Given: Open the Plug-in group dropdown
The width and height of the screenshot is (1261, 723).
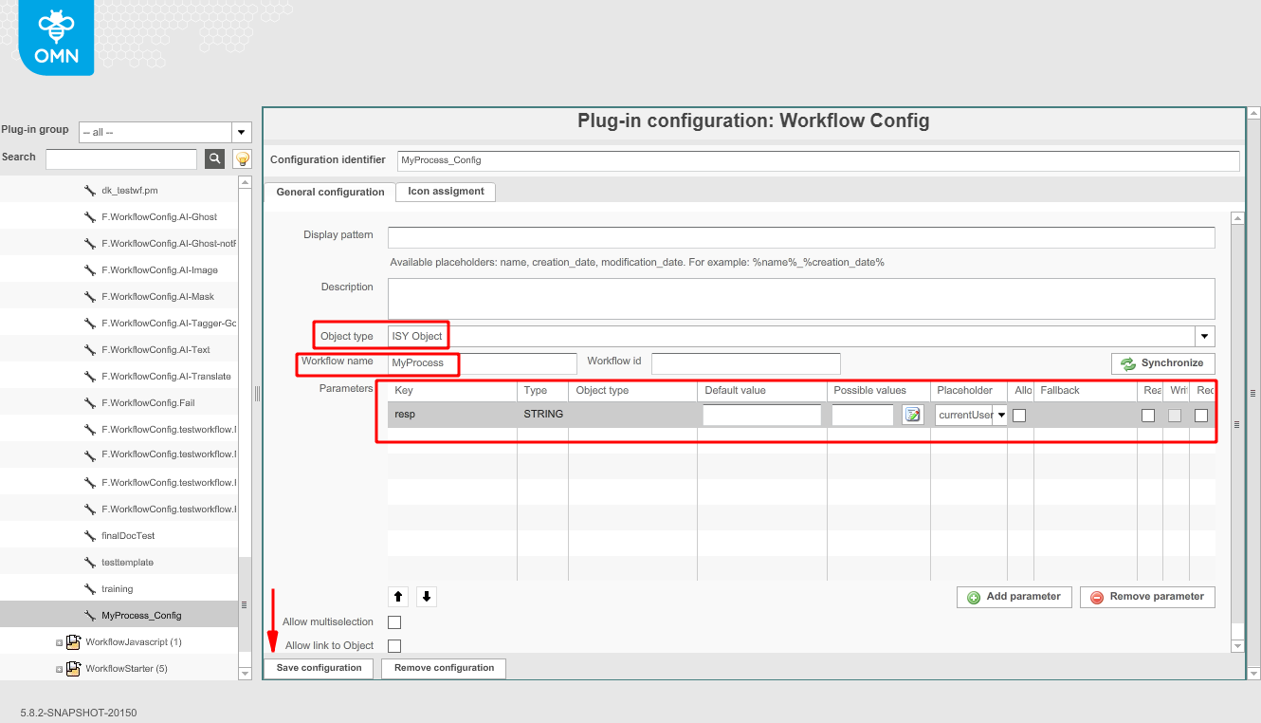Looking at the screenshot, I should (242, 132).
